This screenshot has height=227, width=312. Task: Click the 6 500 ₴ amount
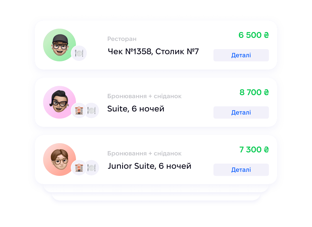tap(254, 35)
